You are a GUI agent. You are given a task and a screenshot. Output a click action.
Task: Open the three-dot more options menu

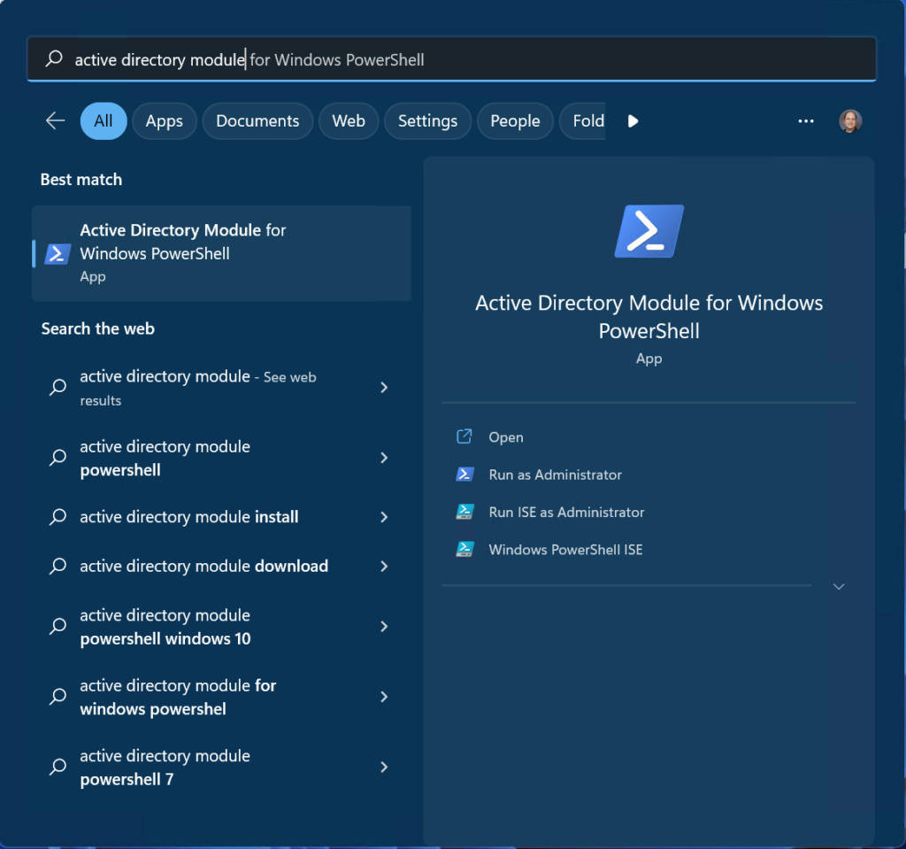[x=805, y=121]
